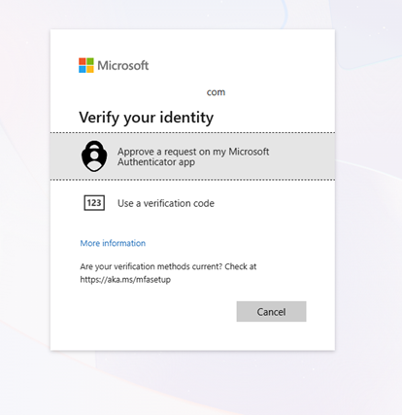Open the More information link
Screen dimensions: 402x415
tap(113, 243)
